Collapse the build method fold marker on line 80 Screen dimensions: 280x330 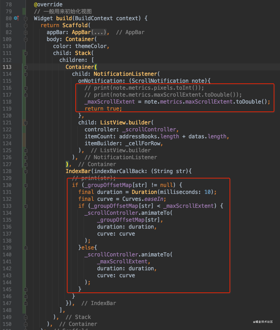(x=26, y=19)
